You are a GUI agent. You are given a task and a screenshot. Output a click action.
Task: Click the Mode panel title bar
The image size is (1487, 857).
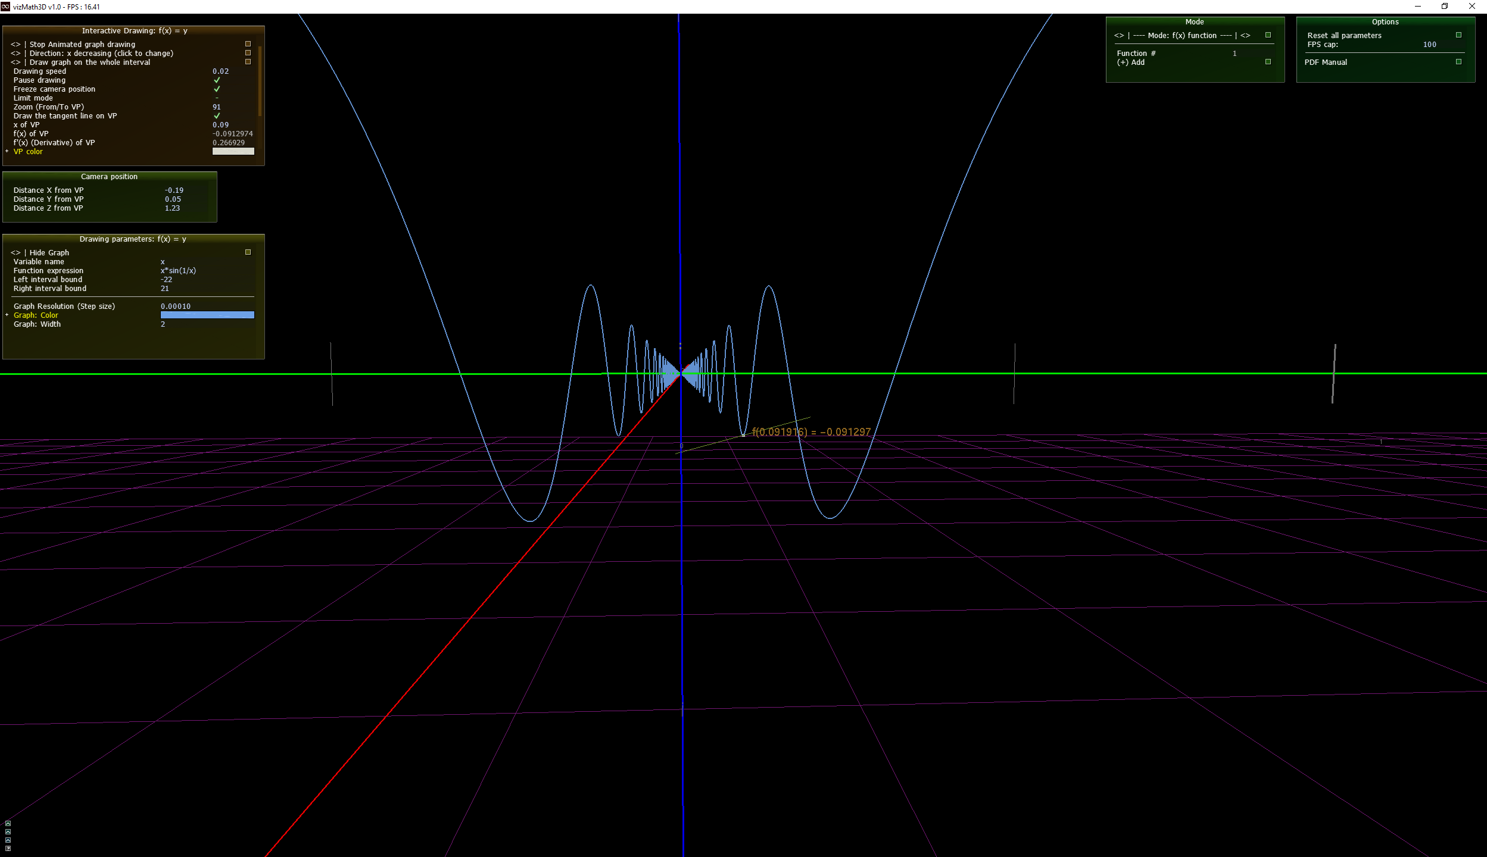tap(1194, 22)
